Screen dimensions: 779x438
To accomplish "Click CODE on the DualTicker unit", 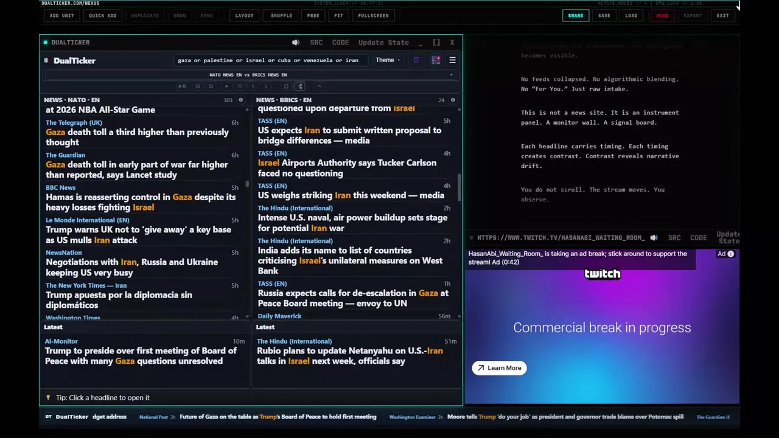I will (x=341, y=43).
